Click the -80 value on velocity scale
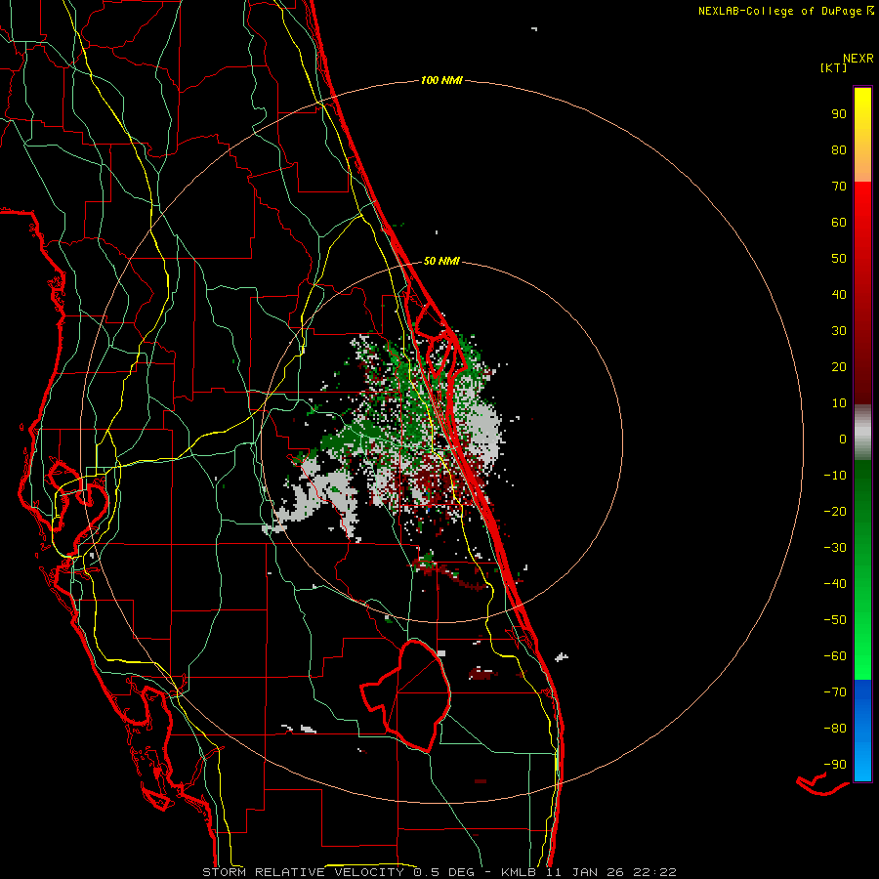Image resolution: width=879 pixels, height=879 pixels. tap(835, 729)
